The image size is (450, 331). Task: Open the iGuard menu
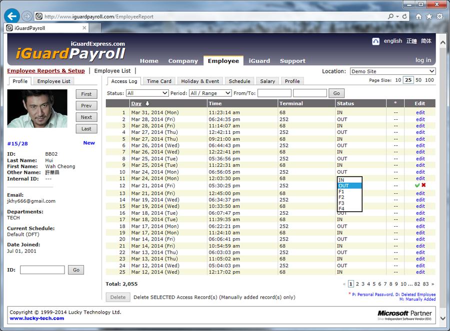coord(259,61)
